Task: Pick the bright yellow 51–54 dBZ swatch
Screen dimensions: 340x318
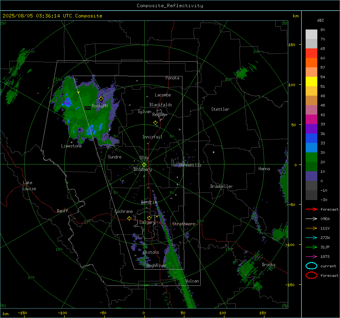Action: pos(311,82)
